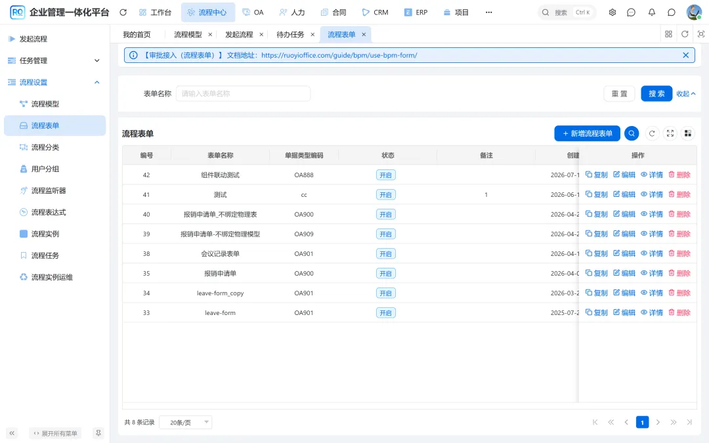The height and width of the screenshot is (443, 709).
Task: Open column settings grid icon
Action: [x=688, y=133]
